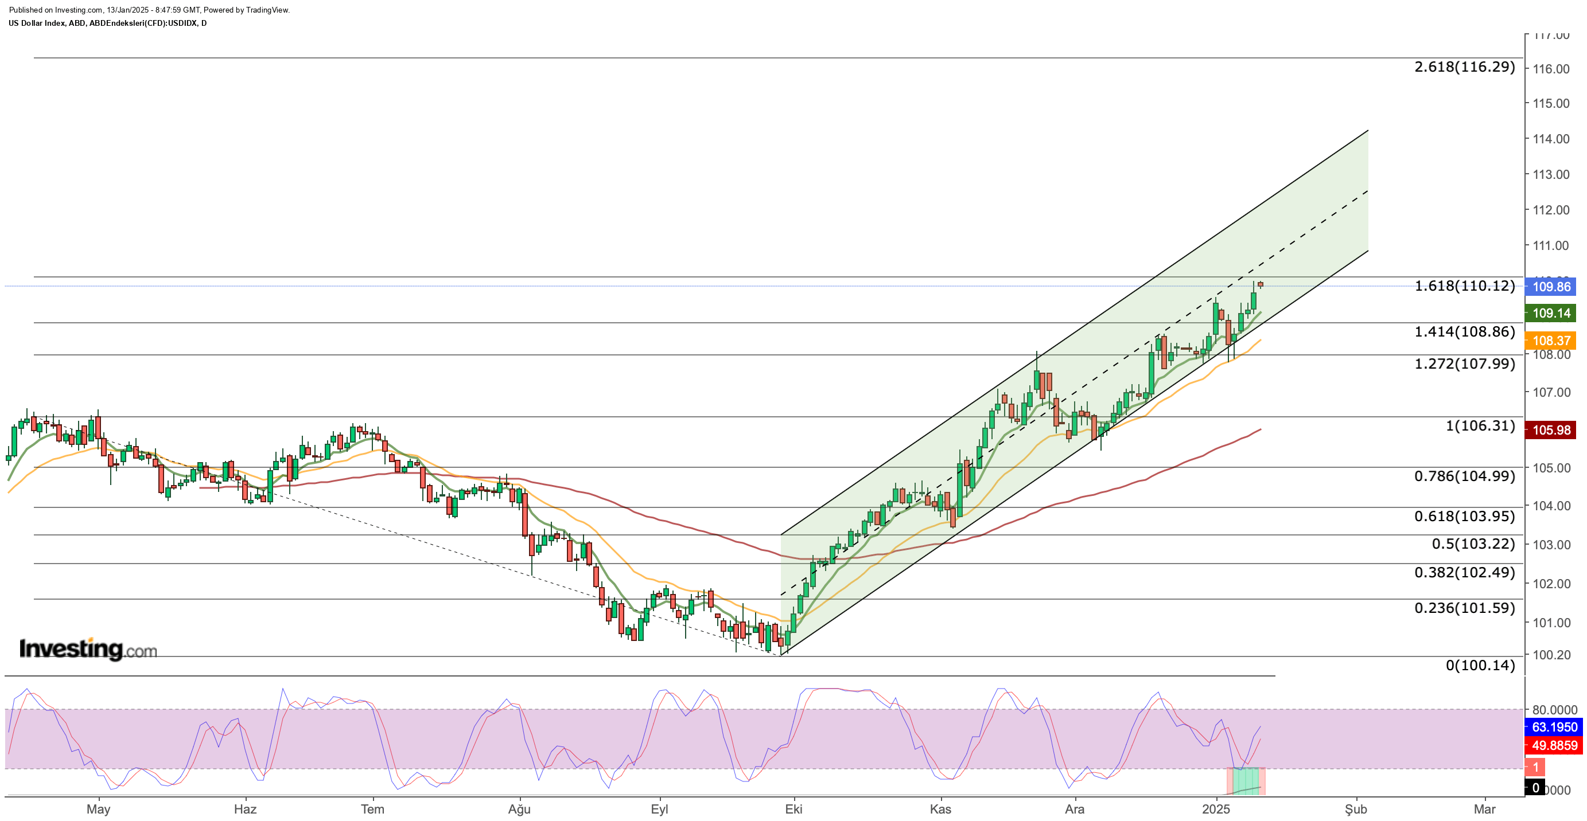1587x821 pixels.
Task: Click the latest small red candlestick
Action: point(1261,284)
